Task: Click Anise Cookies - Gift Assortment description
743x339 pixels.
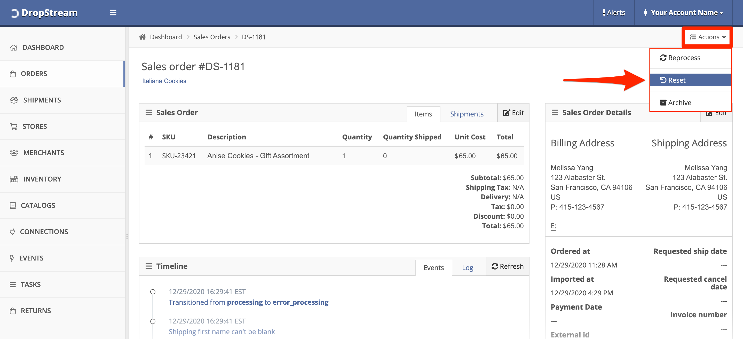Action: [258, 156]
